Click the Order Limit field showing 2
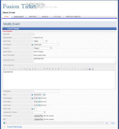 pos(35,109)
